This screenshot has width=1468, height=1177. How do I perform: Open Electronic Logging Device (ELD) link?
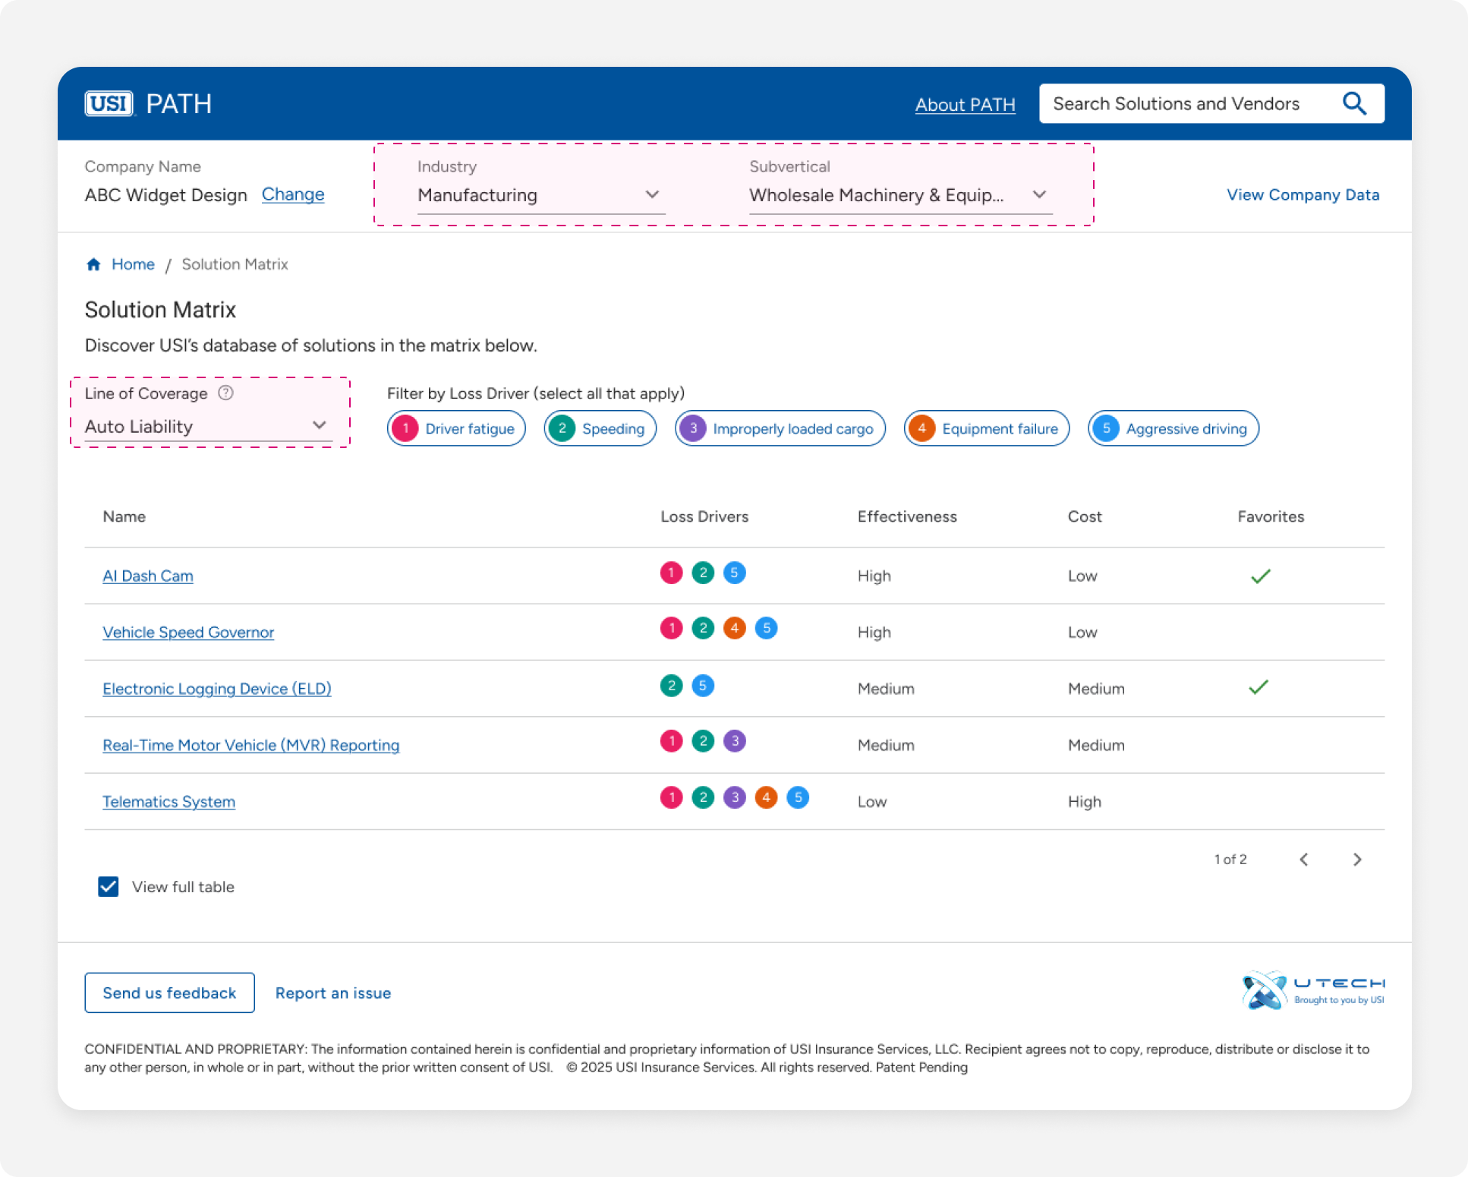(217, 689)
